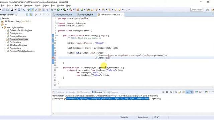The image size is (214, 120).
Task: Click the Pin Console icon
Action: click(196, 92)
